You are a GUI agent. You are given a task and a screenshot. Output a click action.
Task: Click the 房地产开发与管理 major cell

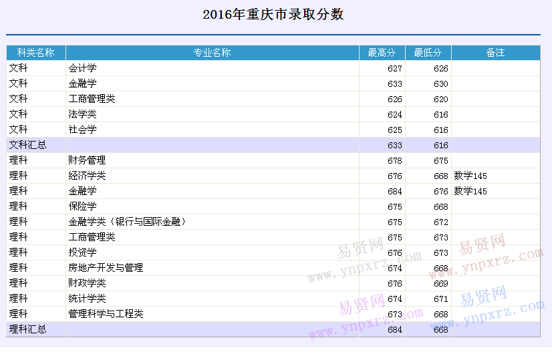pyautogui.click(x=106, y=268)
